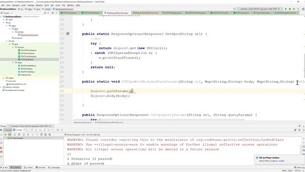The width and height of the screenshot is (305, 172).
Task: Click the Build project hammer icon
Action: click(234, 9)
